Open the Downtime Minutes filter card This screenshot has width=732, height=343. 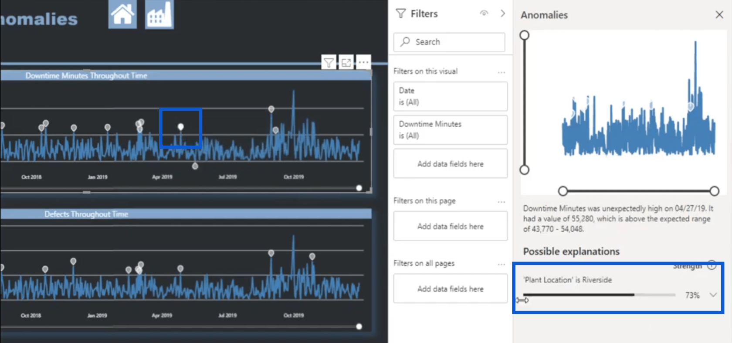450,130
